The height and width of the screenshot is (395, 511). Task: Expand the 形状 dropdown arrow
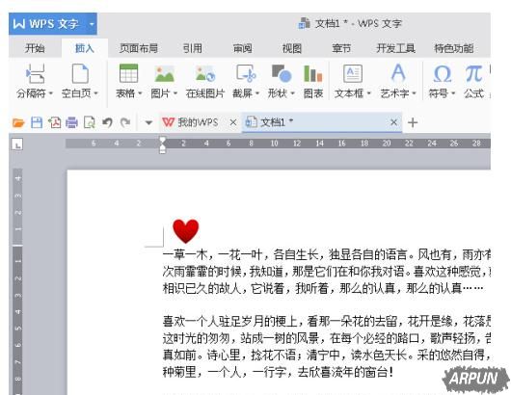click(292, 93)
